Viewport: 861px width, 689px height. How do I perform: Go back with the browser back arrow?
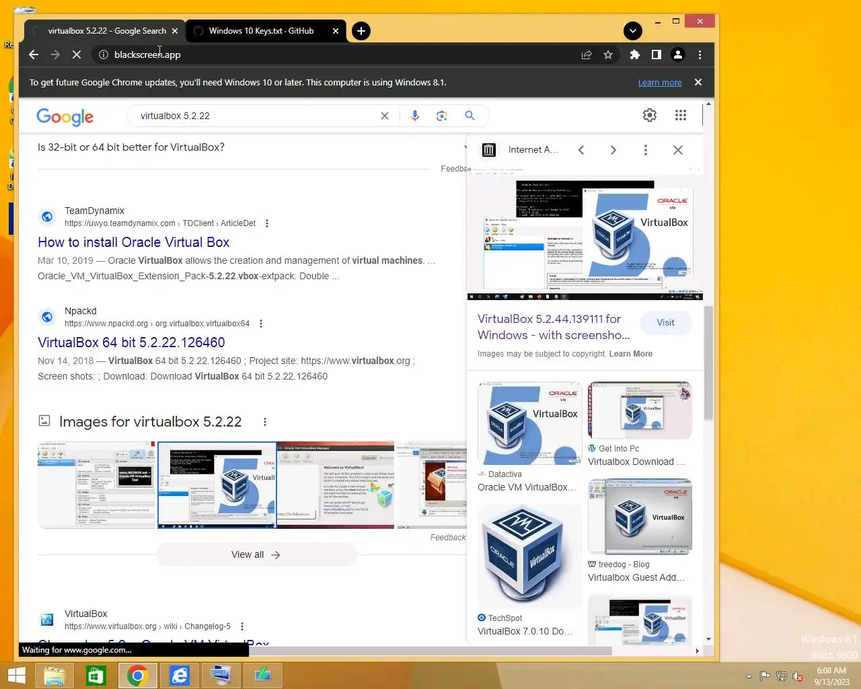(34, 55)
